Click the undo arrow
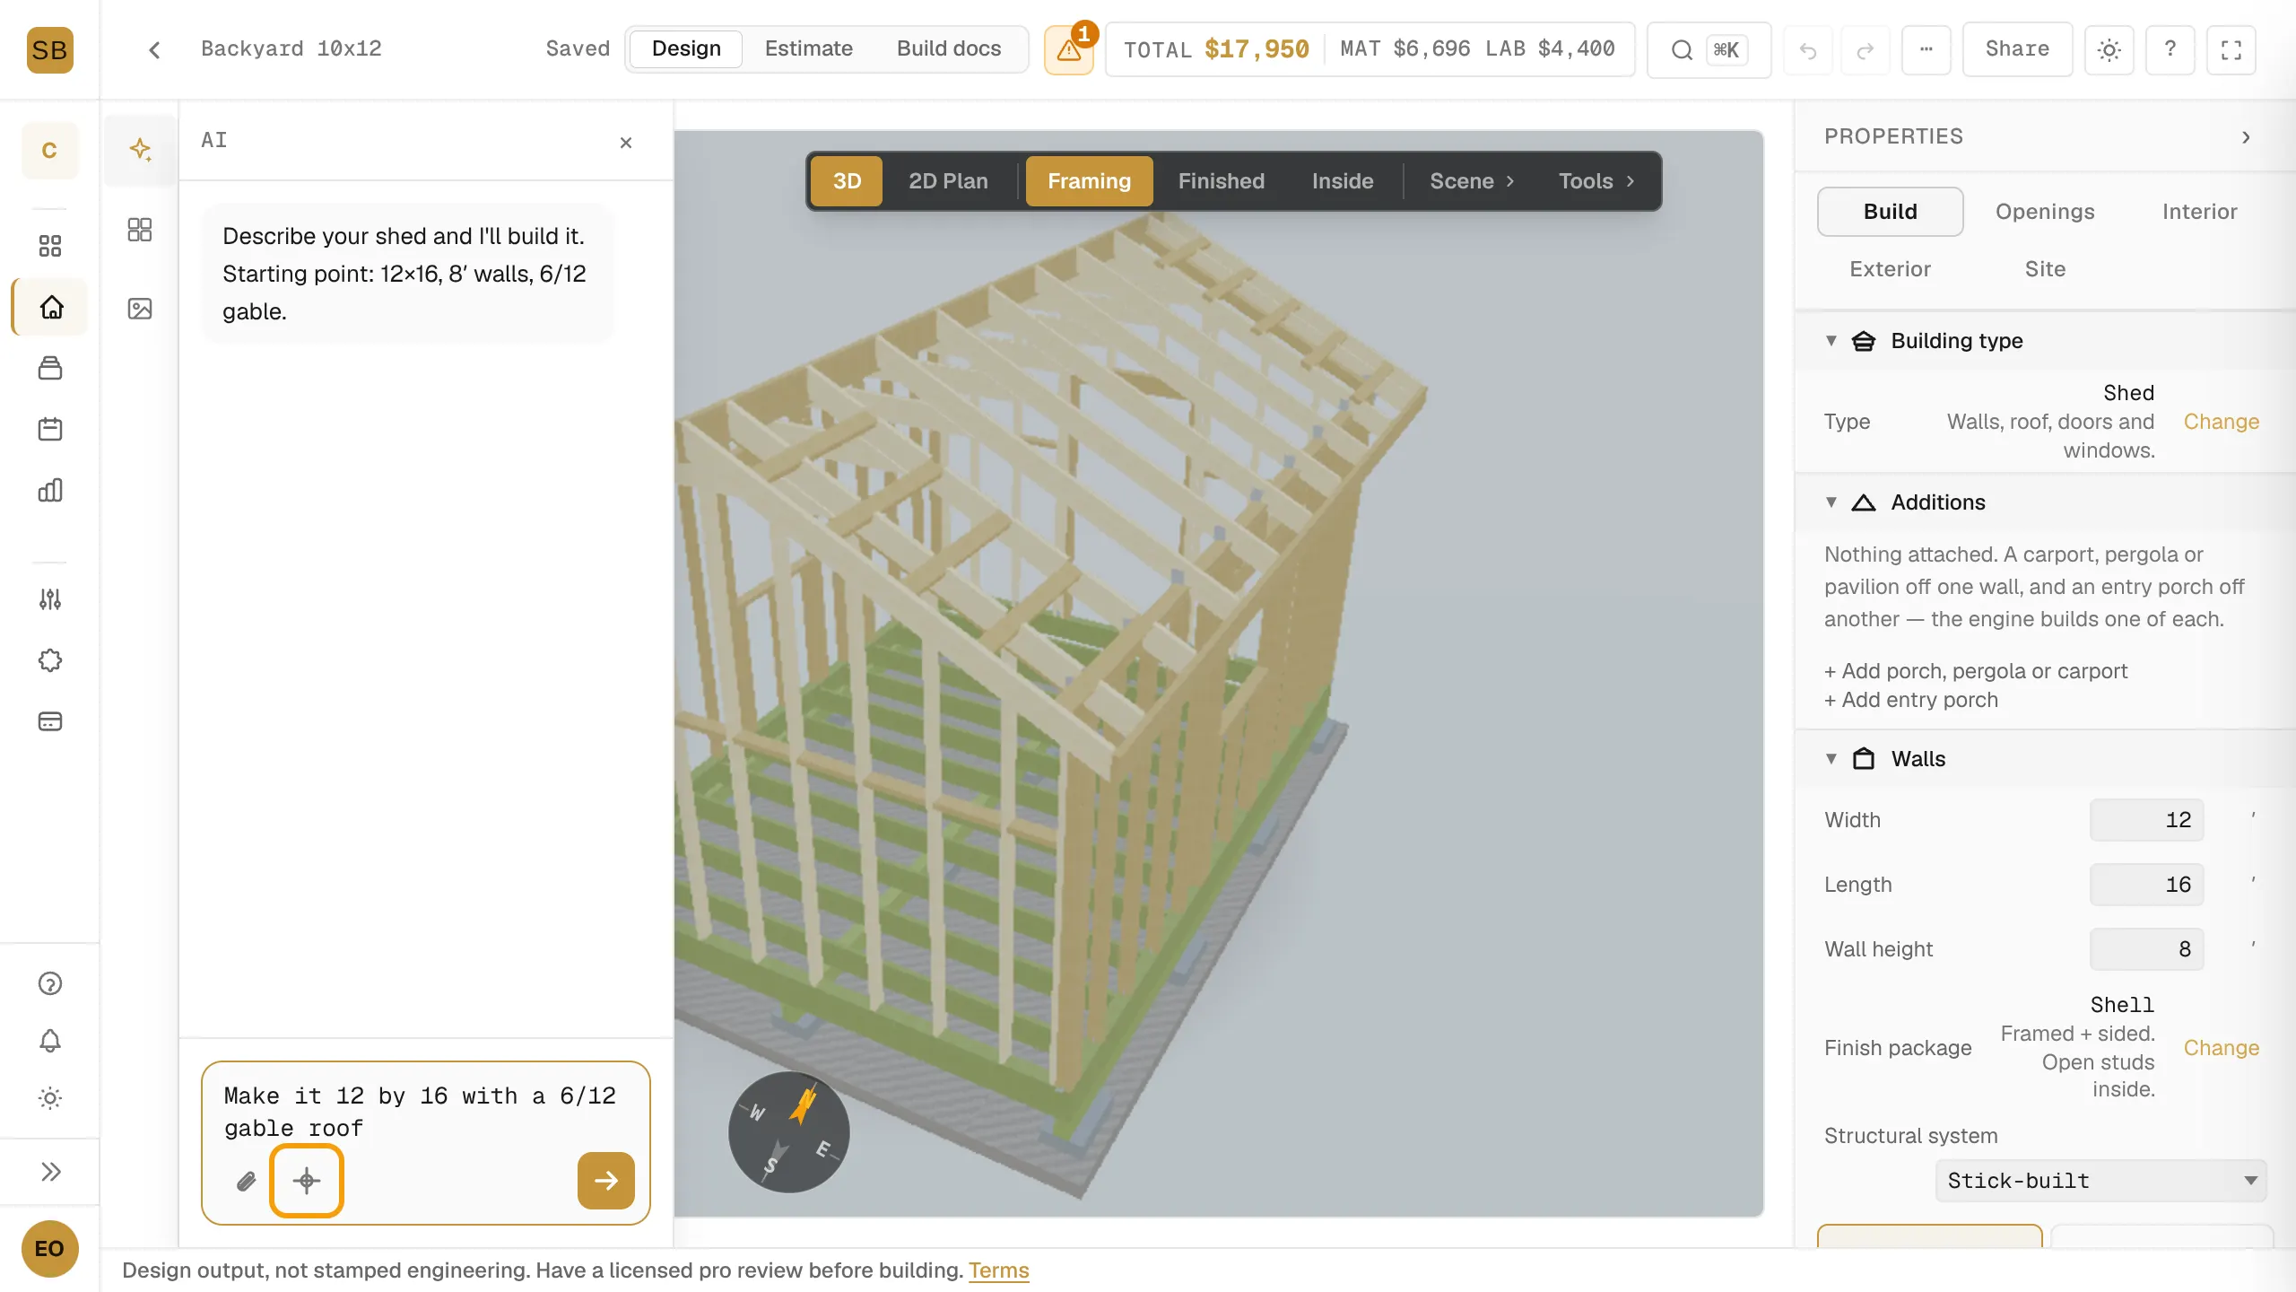Viewport: 2296px width, 1292px height. click(x=1808, y=50)
